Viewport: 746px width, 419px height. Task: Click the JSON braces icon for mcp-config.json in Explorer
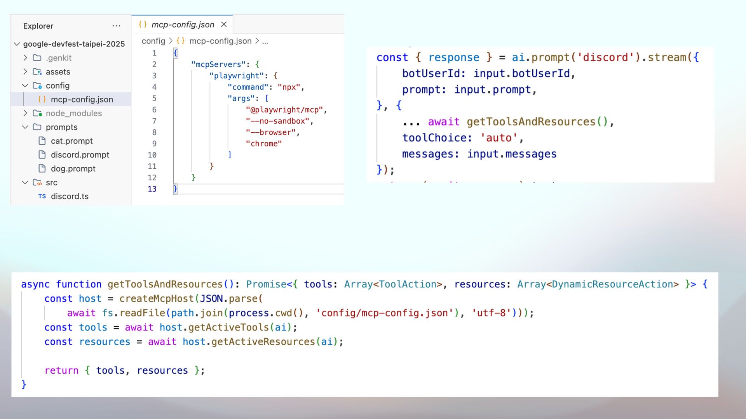tap(42, 99)
